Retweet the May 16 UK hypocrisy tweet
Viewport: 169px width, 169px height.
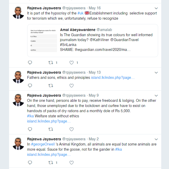[x=51, y=63]
